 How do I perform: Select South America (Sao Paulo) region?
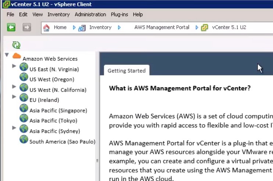coord(62,141)
